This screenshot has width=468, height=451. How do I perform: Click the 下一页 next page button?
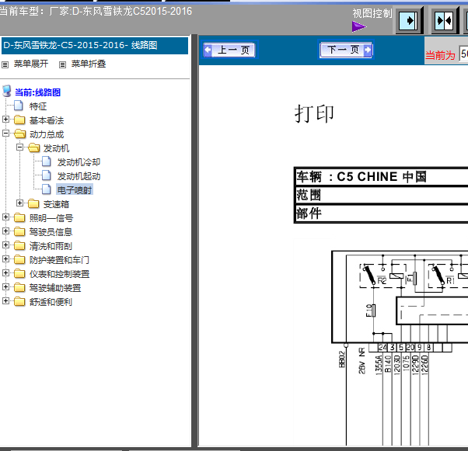pos(346,50)
